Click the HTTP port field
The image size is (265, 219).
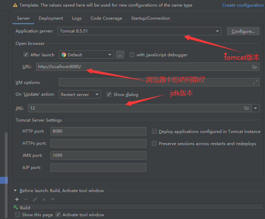coord(98,131)
